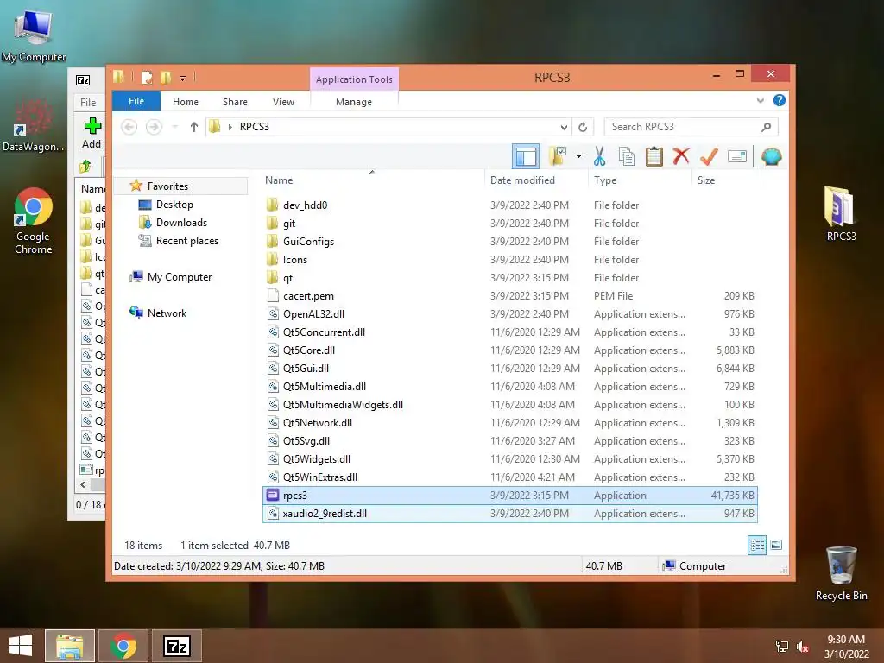Select the rpcs3 application file
The height and width of the screenshot is (663, 884).
pyautogui.click(x=510, y=495)
